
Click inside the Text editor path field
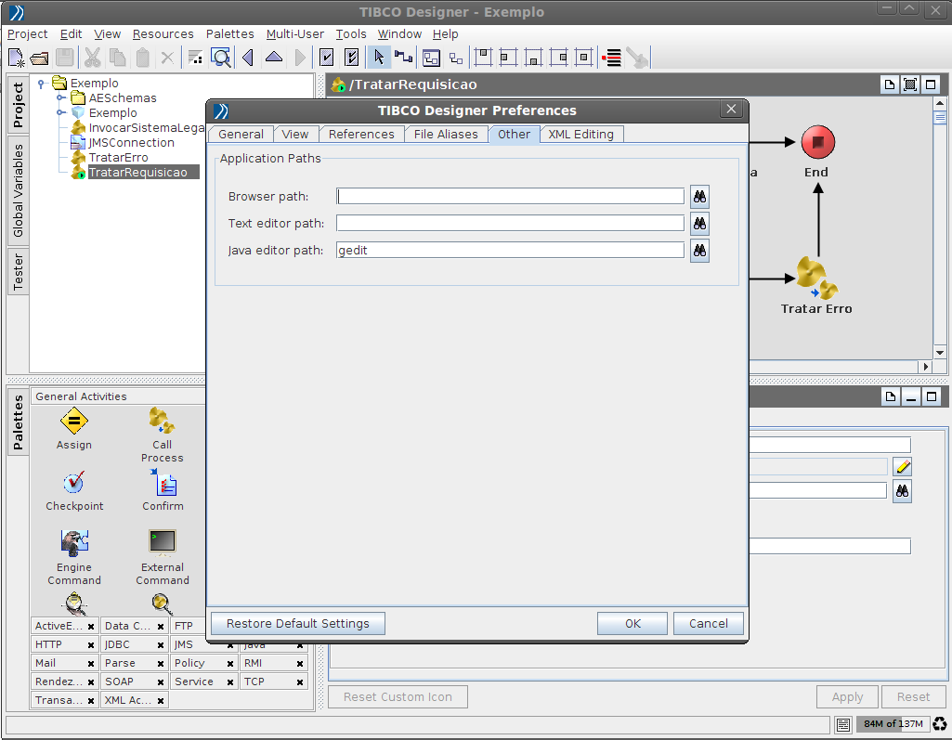coord(509,223)
